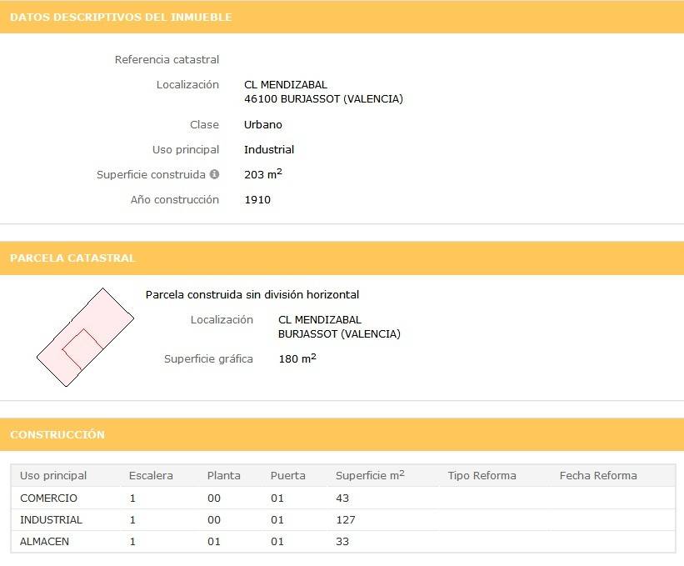Click the 'Clase' label

click(205, 125)
